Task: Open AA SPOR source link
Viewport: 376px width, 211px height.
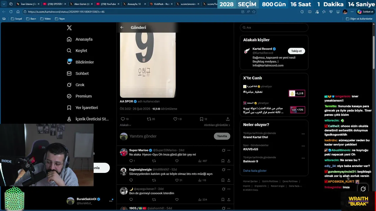Action: pyautogui.click(x=126, y=101)
